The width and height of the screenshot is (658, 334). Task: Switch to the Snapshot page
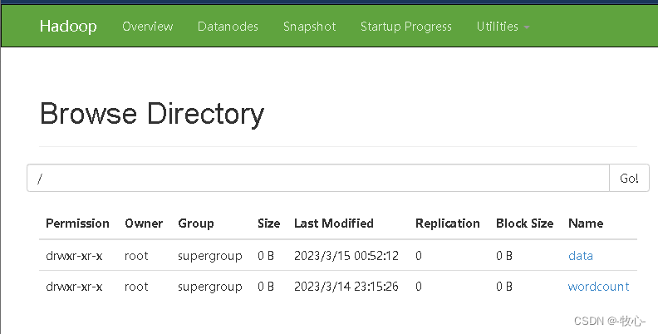tap(310, 27)
